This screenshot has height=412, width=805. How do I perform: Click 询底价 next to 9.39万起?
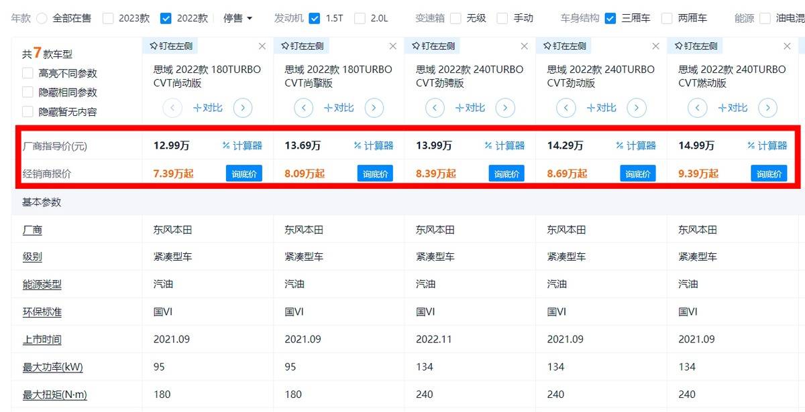[x=769, y=174]
